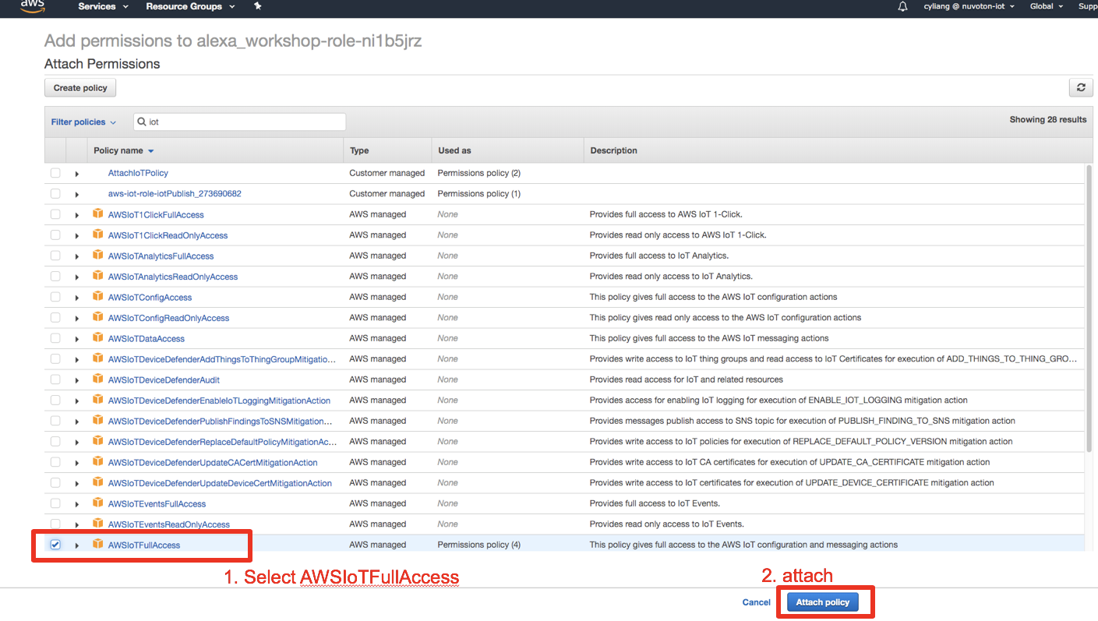
Task: Click the vertical scrollbar of the policy table
Action: click(x=1089, y=308)
